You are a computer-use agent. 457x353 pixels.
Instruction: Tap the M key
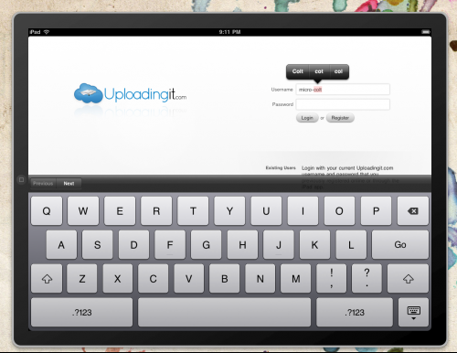[x=296, y=279]
